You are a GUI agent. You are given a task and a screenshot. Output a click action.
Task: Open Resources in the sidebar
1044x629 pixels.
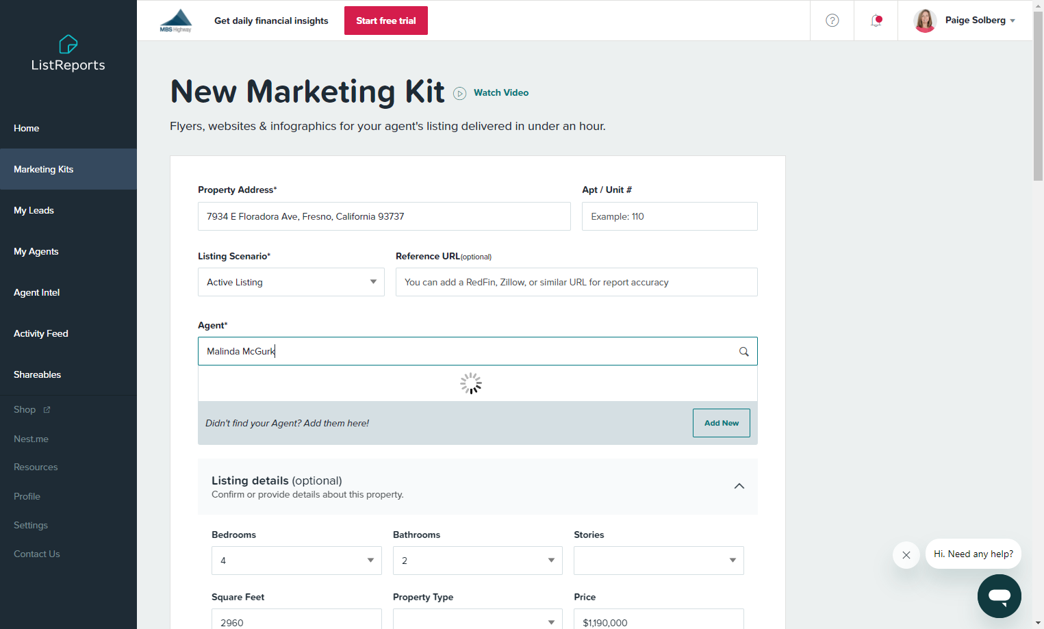tap(36, 467)
